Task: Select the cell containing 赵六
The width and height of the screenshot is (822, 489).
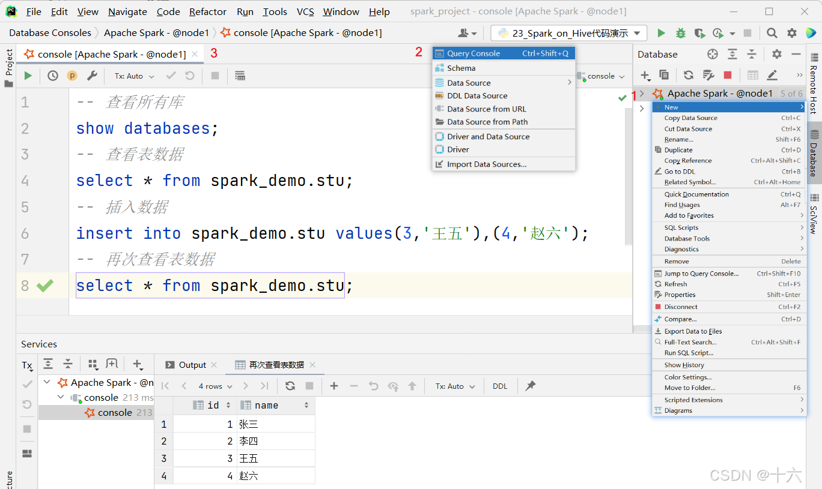Action: point(276,476)
